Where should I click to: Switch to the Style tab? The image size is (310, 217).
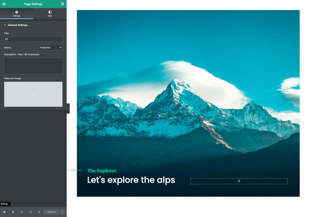[x=50, y=14]
